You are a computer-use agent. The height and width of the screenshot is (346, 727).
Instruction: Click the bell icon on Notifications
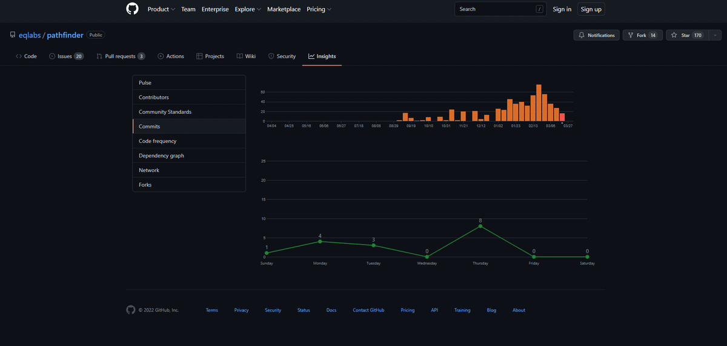582,36
